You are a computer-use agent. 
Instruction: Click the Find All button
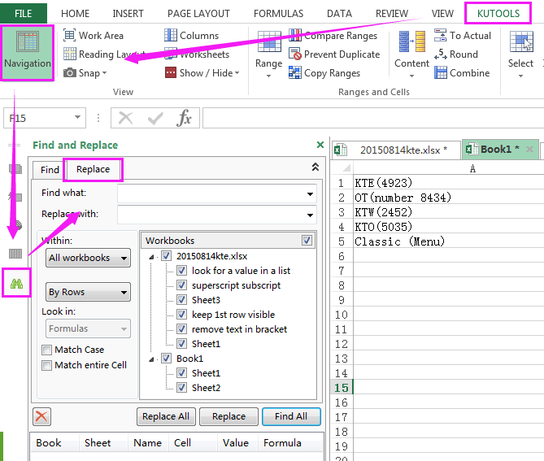pyautogui.click(x=290, y=416)
